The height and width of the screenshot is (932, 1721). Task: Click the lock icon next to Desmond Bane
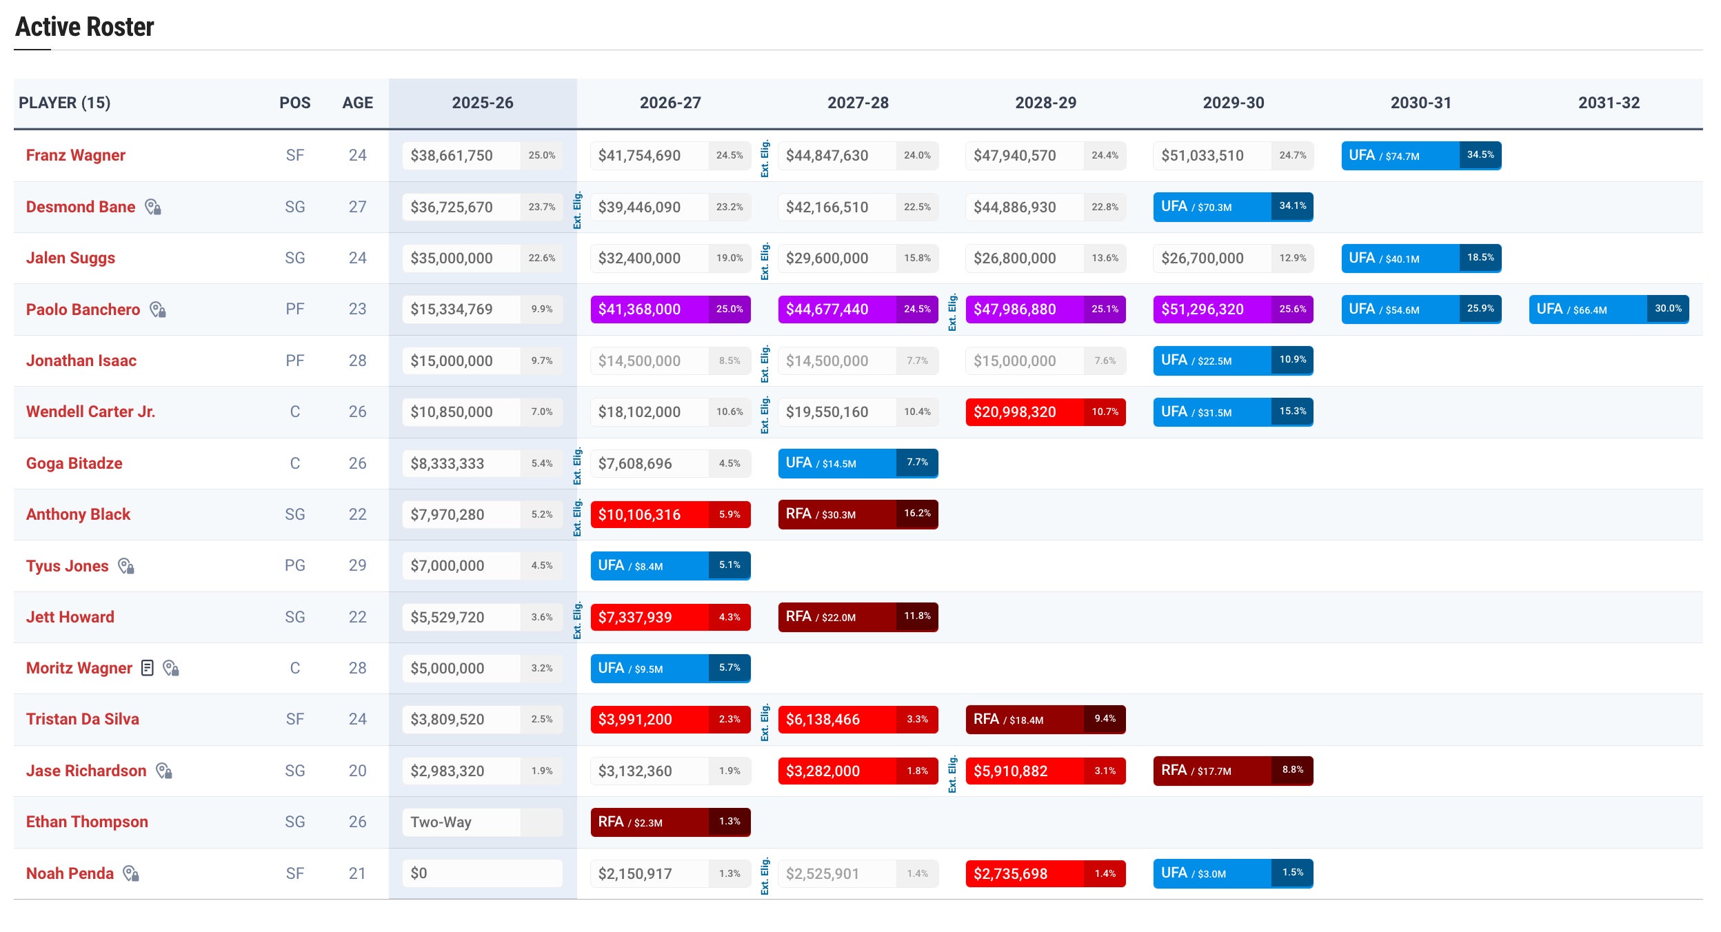click(153, 207)
